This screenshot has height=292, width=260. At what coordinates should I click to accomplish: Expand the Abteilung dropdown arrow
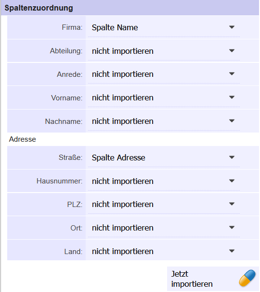(232, 51)
